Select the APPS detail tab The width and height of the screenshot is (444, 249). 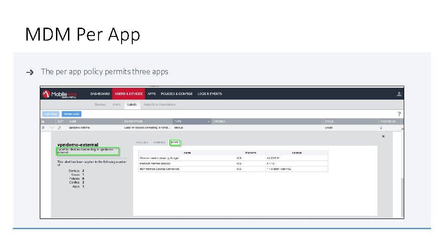tap(175, 142)
